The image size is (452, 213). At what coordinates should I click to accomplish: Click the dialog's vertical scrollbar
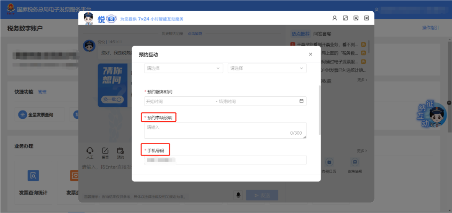[x=319, y=110]
